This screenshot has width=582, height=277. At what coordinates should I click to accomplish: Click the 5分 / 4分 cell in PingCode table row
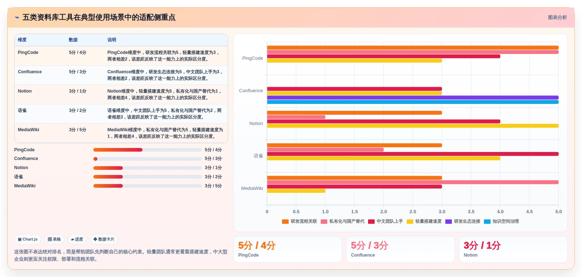tap(78, 52)
